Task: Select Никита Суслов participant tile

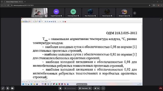Action: coord(107,13)
